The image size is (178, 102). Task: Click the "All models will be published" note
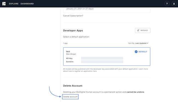[x=105, y=70]
